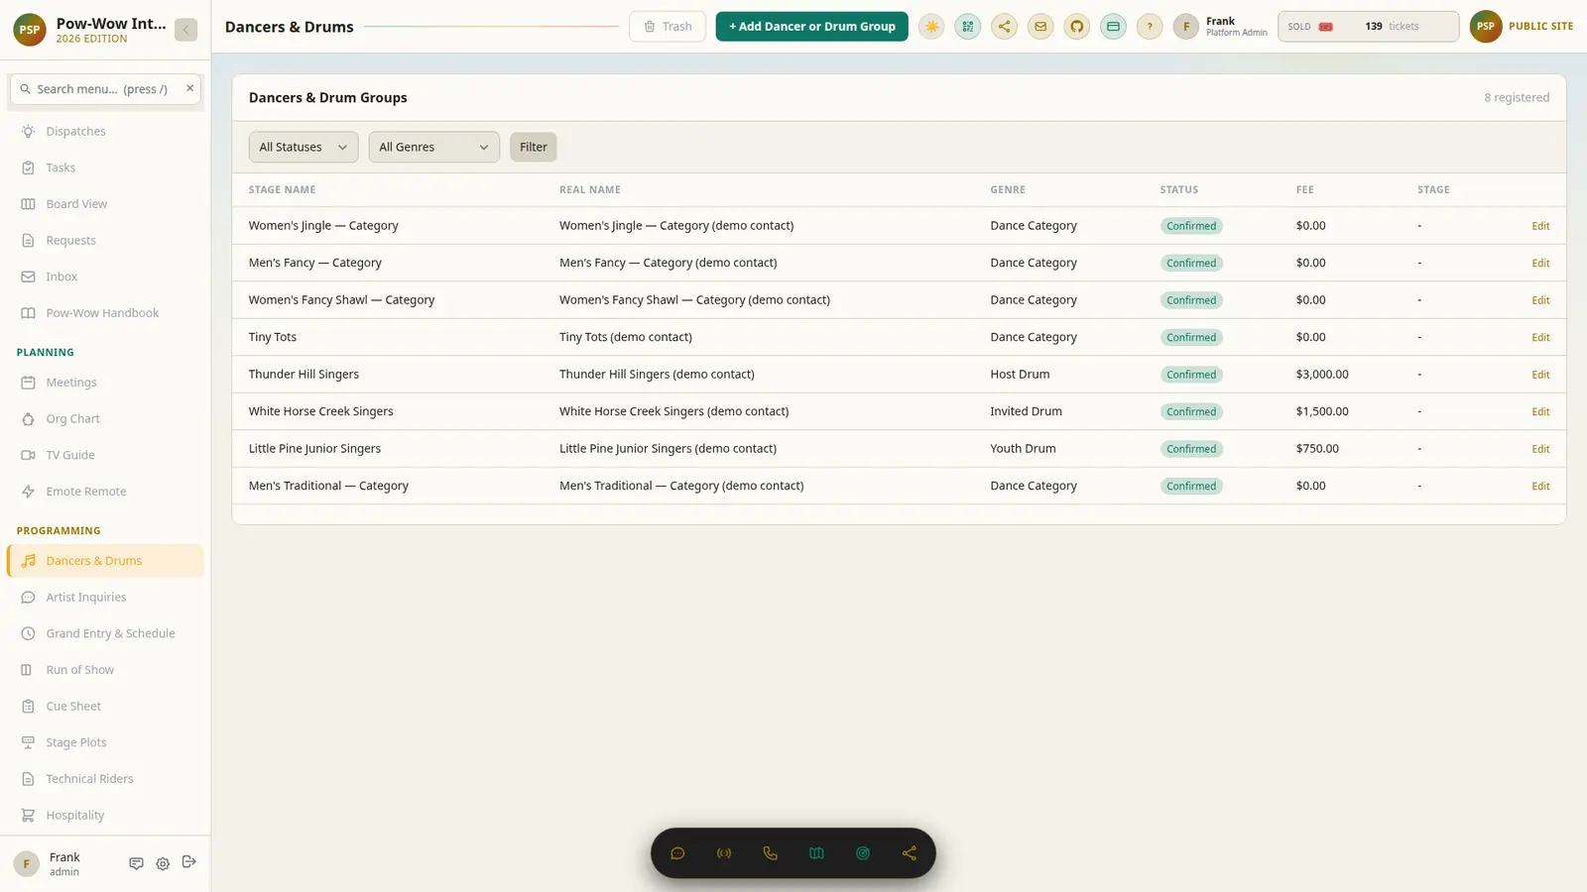Open Run of Show in the sidebar

click(x=105, y=670)
